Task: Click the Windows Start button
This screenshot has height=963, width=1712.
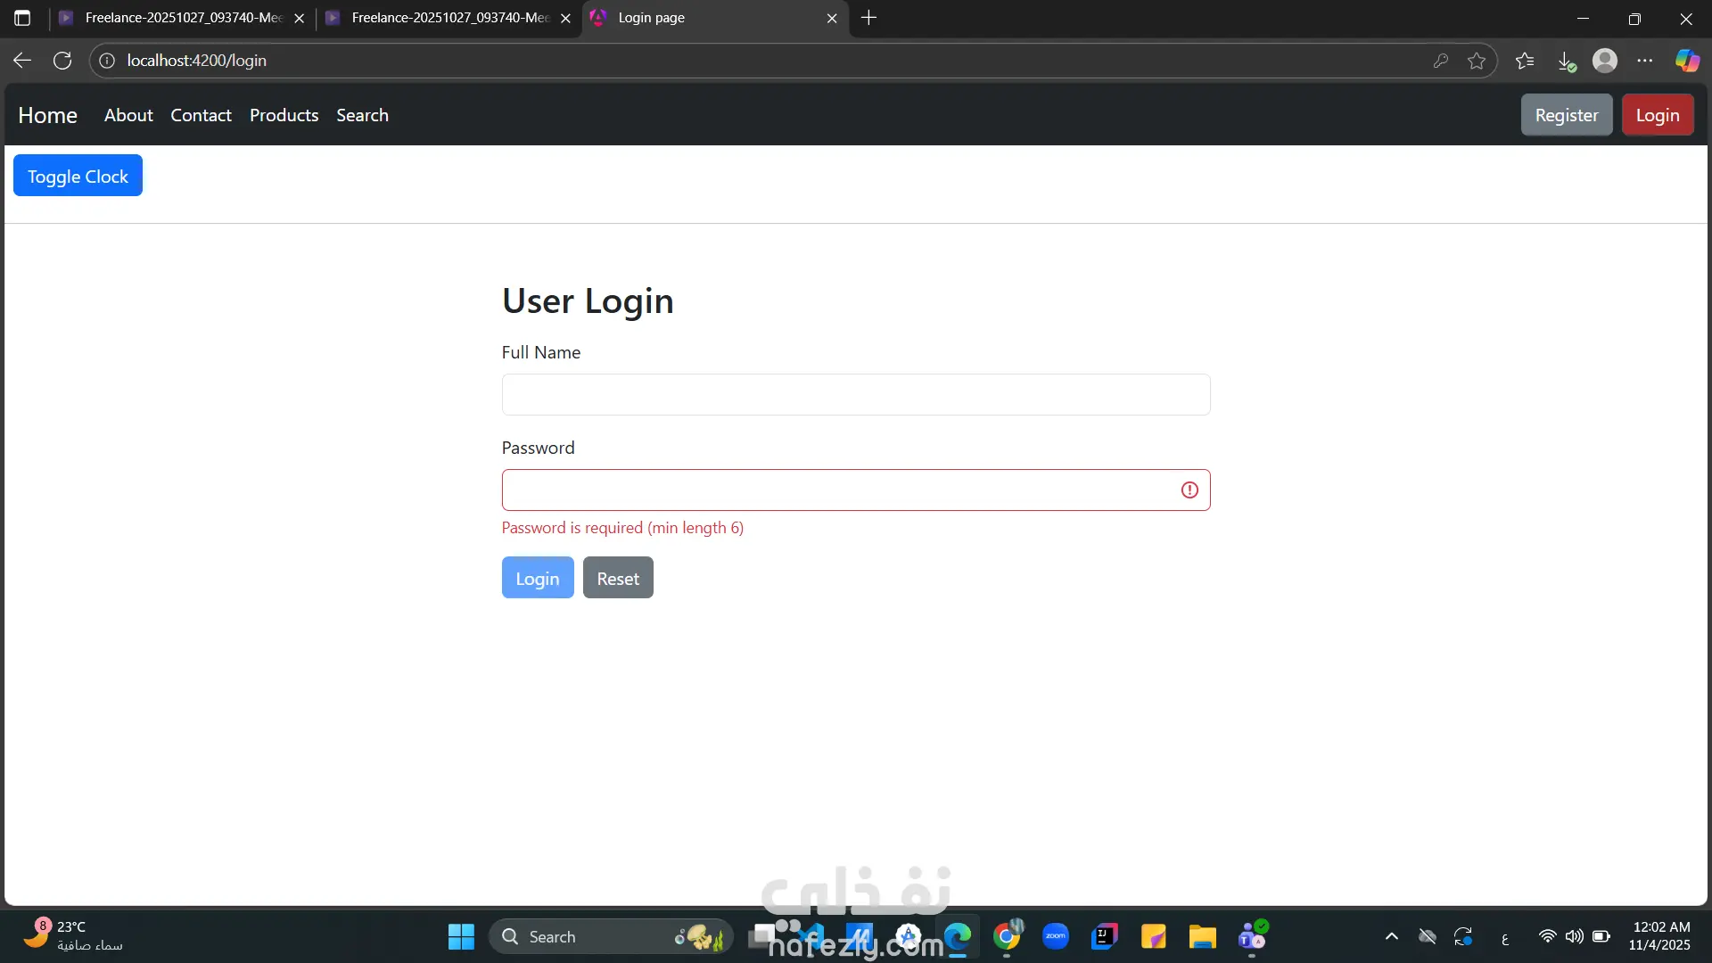Action: click(x=461, y=936)
